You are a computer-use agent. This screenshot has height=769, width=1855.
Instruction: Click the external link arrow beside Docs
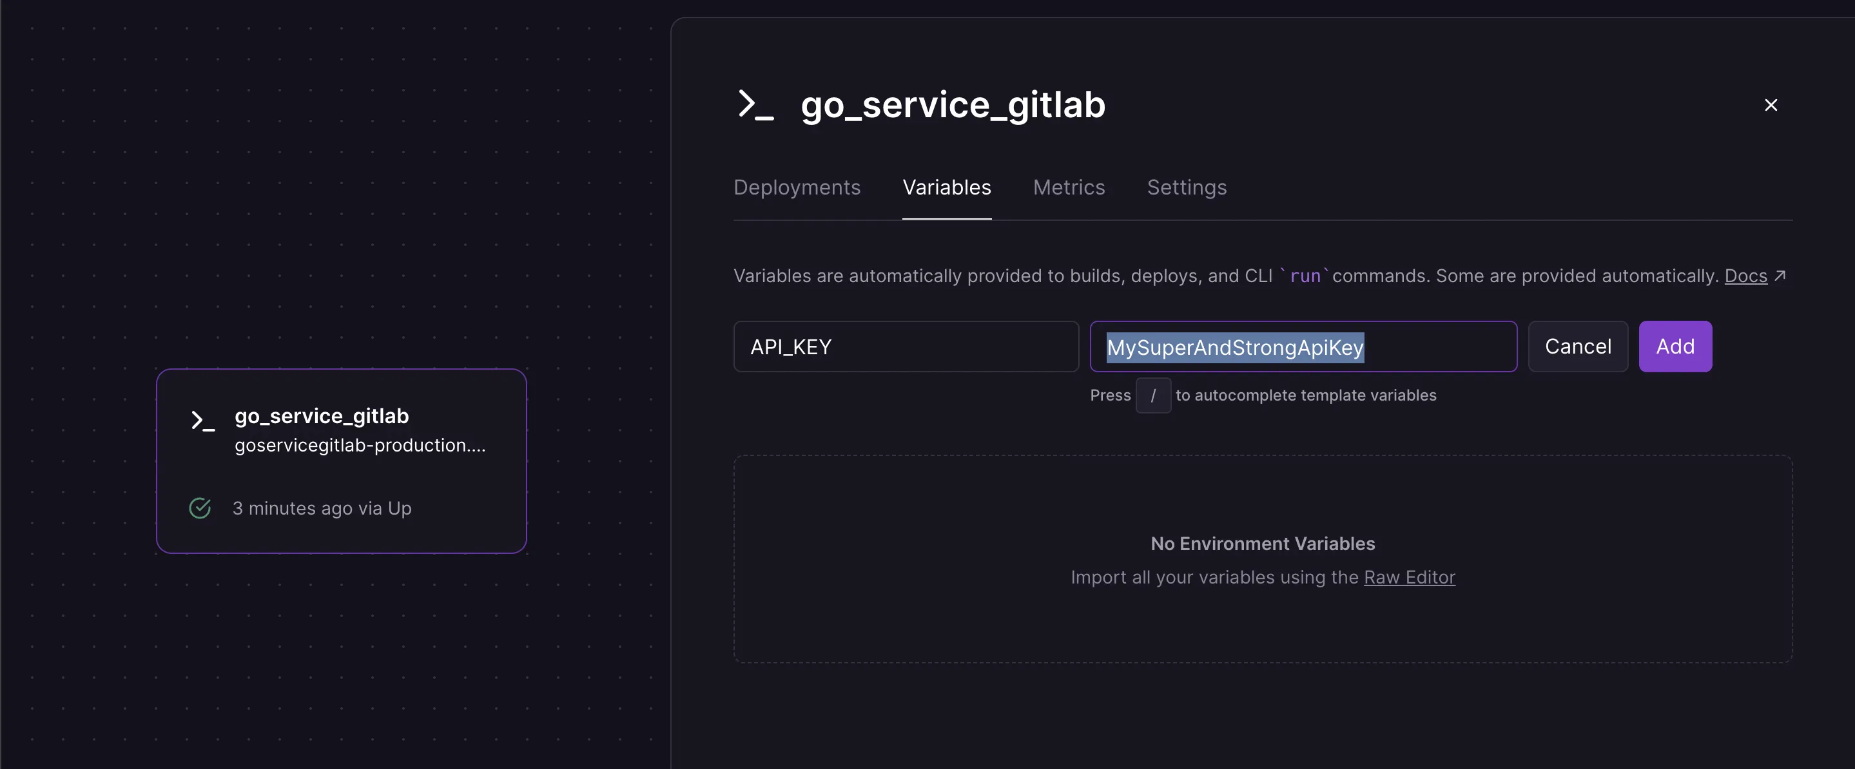click(1780, 276)
